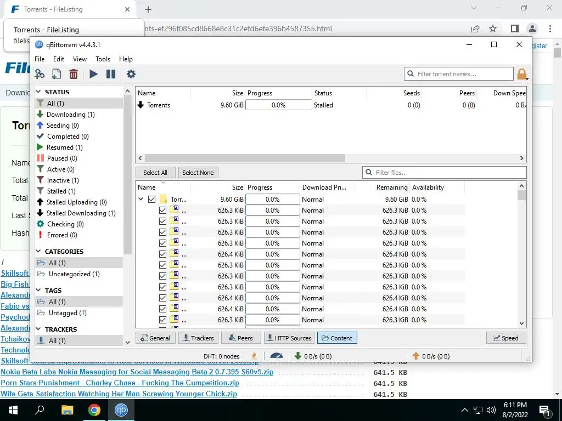Open Options via the gear icon
562x421 pixels.
(x=131, y=74)
